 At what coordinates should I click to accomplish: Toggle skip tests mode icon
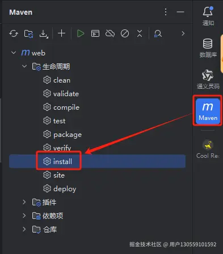pyautogui.click(x=125, y=33)
